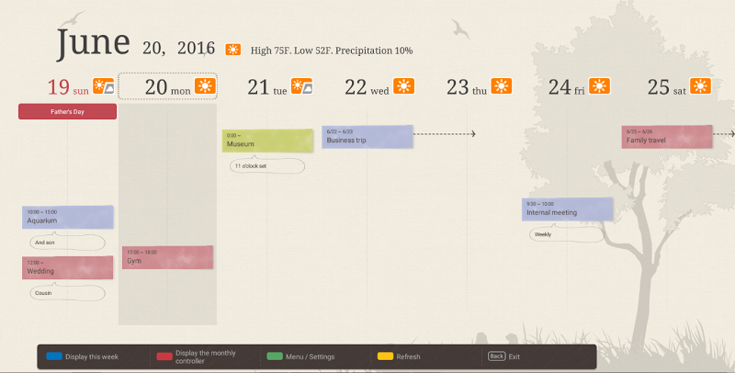
Task: Select the Museum event on Tuesday
Action: (x=267, y=141)
